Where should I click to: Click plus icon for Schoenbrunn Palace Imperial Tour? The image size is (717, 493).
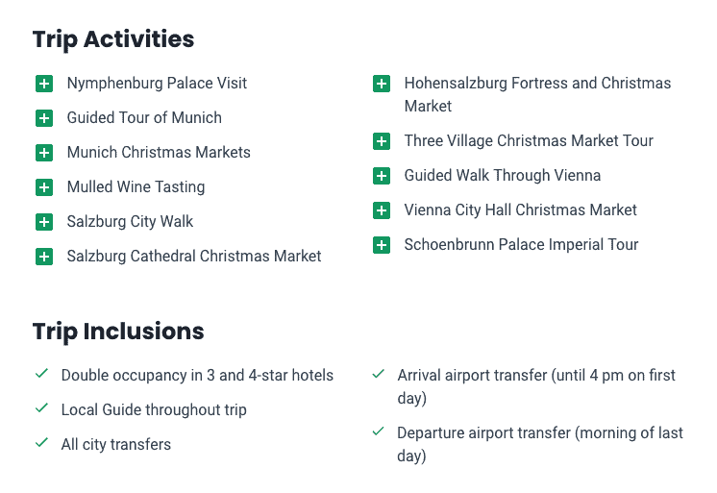coord(382,245)
